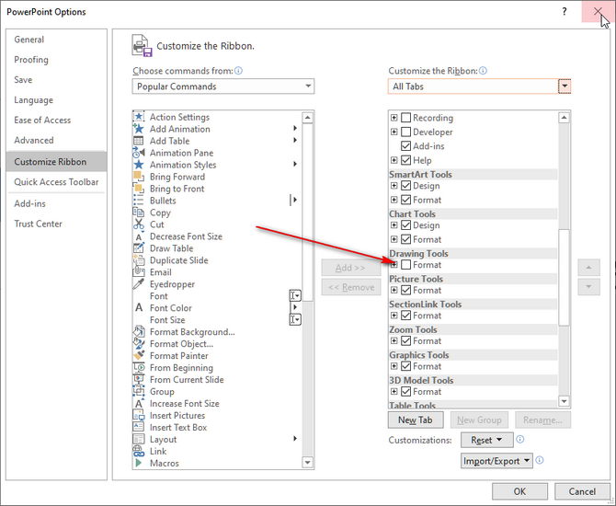Screen dimensions: 616x506
Task: Enable the Developer tab checkbox
Action: 405,132
